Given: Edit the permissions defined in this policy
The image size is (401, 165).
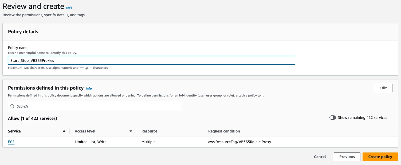Looking at the screenshot, I should click(x=383, y=88).
